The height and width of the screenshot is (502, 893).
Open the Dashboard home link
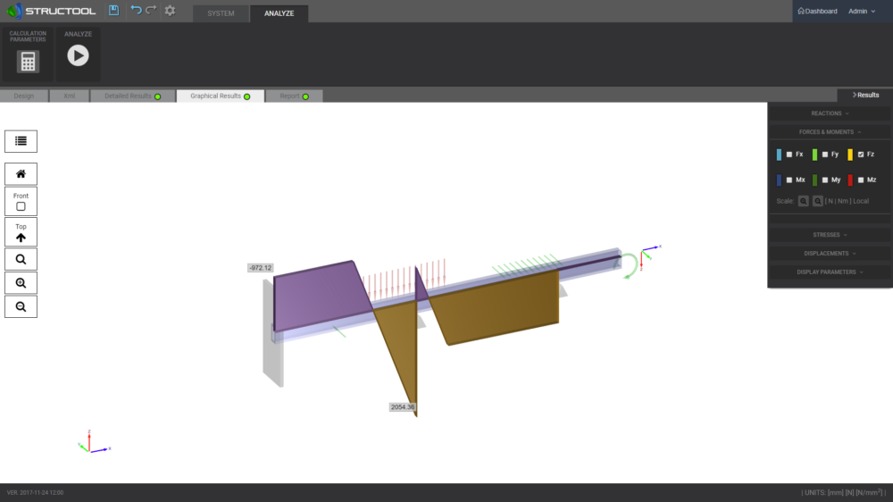click(817, 11)
